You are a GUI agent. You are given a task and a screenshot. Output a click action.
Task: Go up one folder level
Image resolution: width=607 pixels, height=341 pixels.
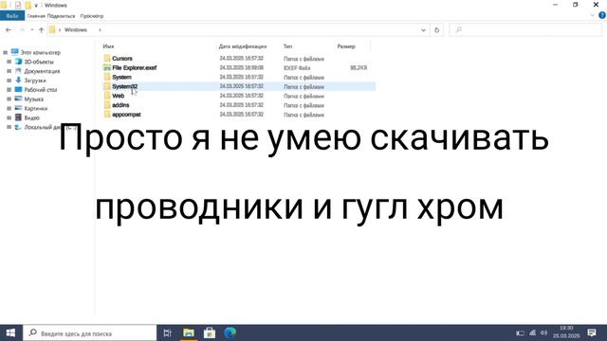41,29
